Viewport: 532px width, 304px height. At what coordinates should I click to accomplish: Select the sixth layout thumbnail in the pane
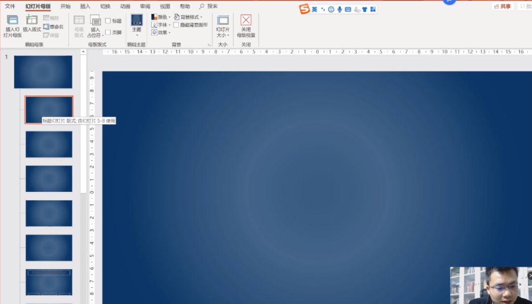[49, 248]
